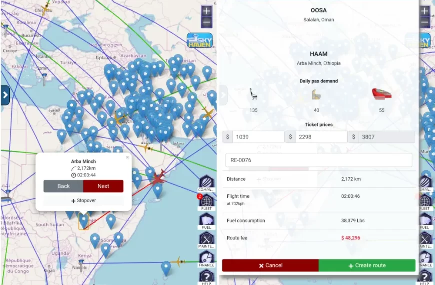Click the business ticket price field 2298
The height and width of the screenshot is (285, 435).
click(320, 137)
